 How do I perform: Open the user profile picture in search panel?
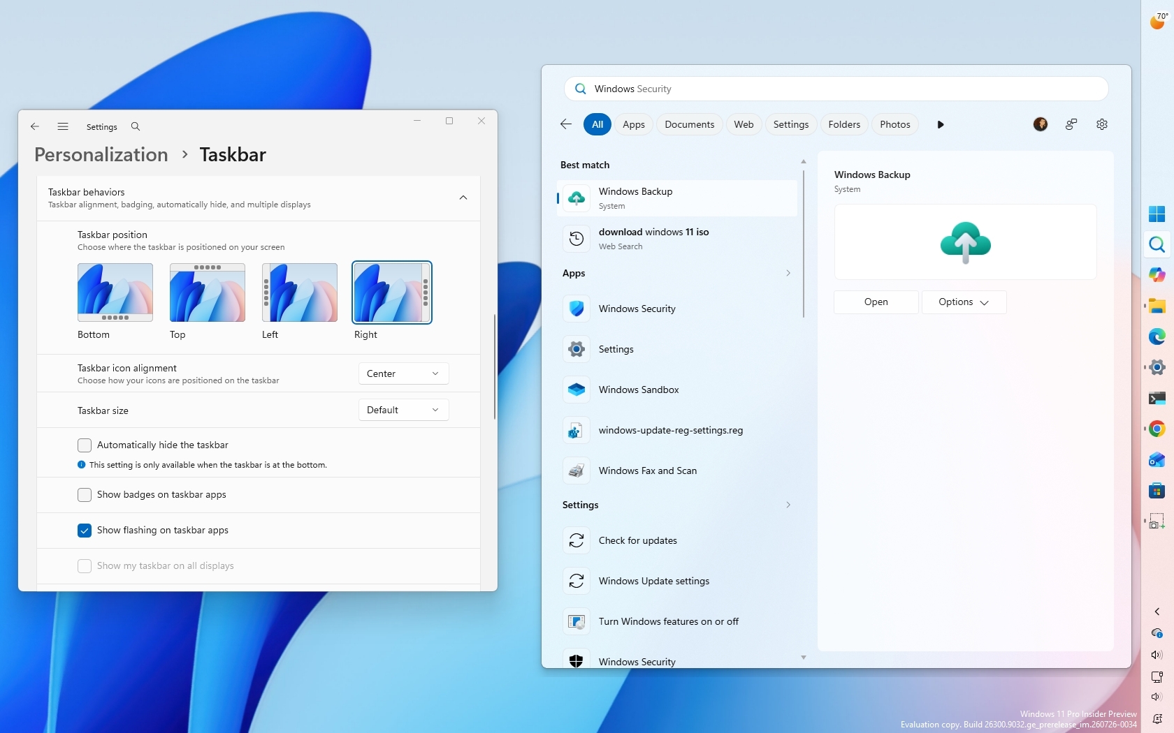(x=1041, y=124)
